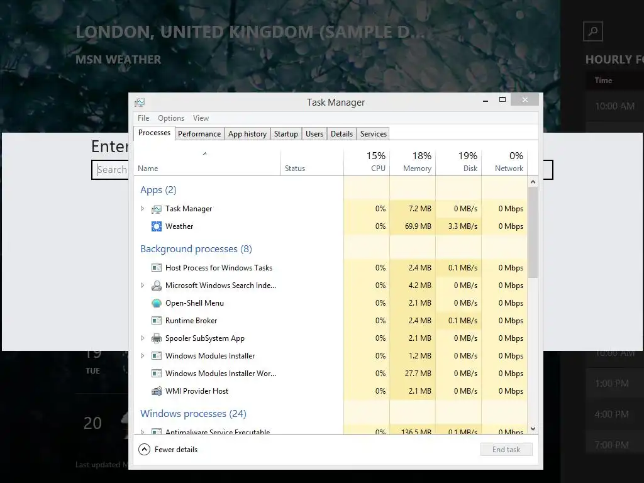Sort processes by Memory column
The image size is (644, 483).
coord(413,163)
